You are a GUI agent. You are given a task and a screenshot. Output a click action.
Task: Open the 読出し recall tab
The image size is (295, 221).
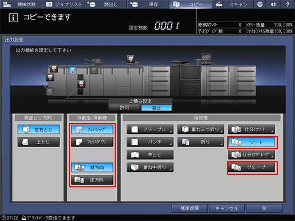[x=106, y=4]
